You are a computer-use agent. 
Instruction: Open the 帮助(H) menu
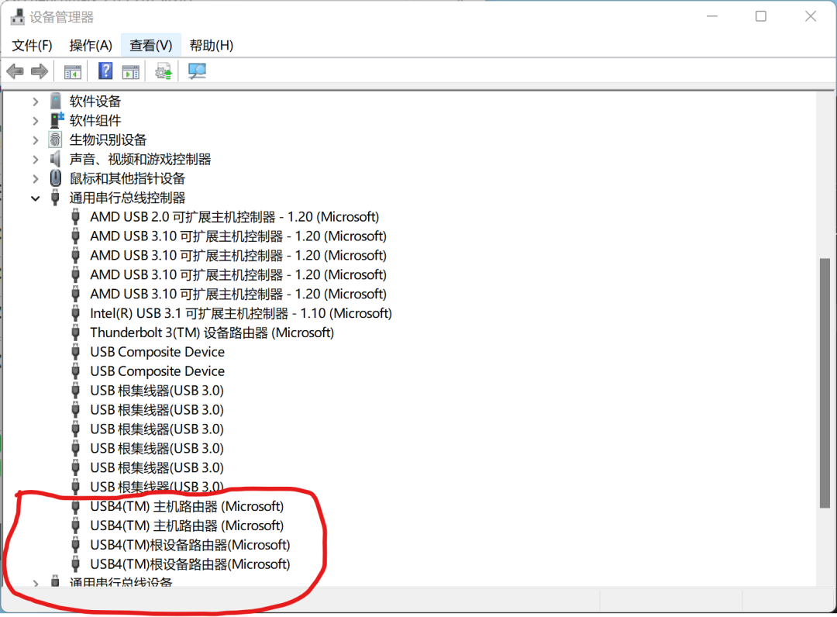pyautogui.click(x=212, y=46)
